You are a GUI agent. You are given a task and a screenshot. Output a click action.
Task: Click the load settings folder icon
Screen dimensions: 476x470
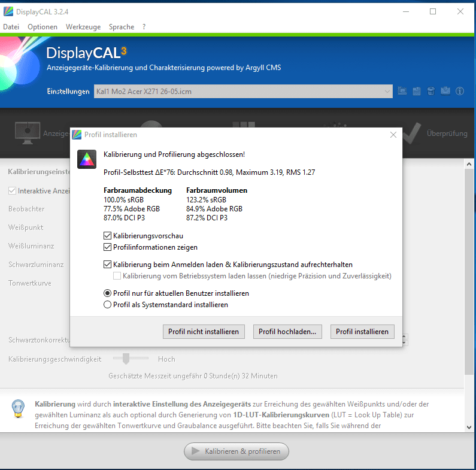(402, 91)
